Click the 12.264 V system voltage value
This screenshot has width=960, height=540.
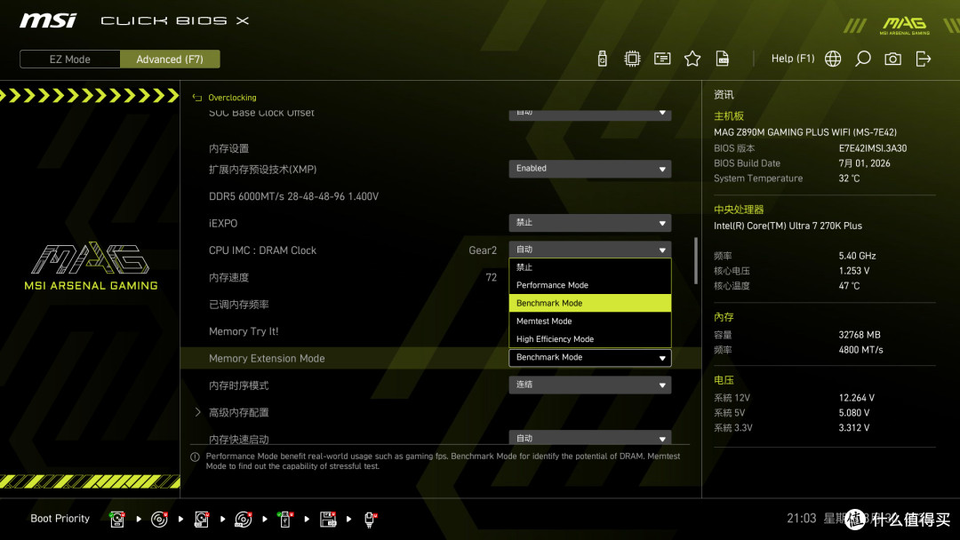pos(857,398)
